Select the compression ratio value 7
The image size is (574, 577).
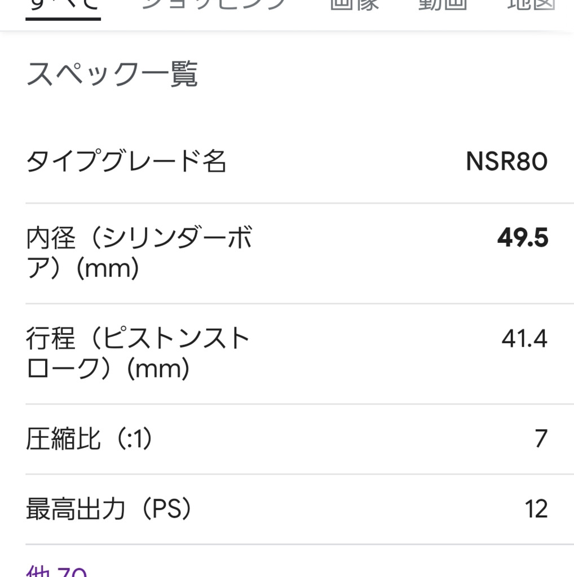[541, 439]
